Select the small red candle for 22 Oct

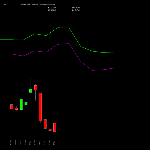point(50,130)
